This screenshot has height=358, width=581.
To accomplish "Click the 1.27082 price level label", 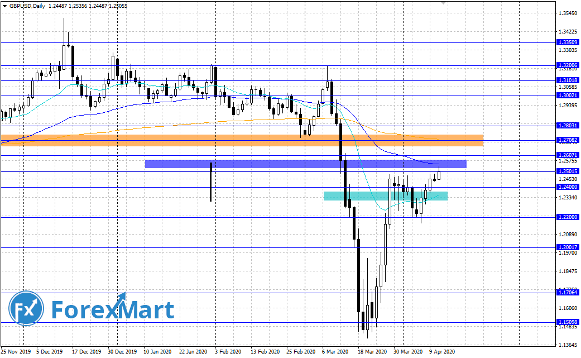I will [568, 140].
